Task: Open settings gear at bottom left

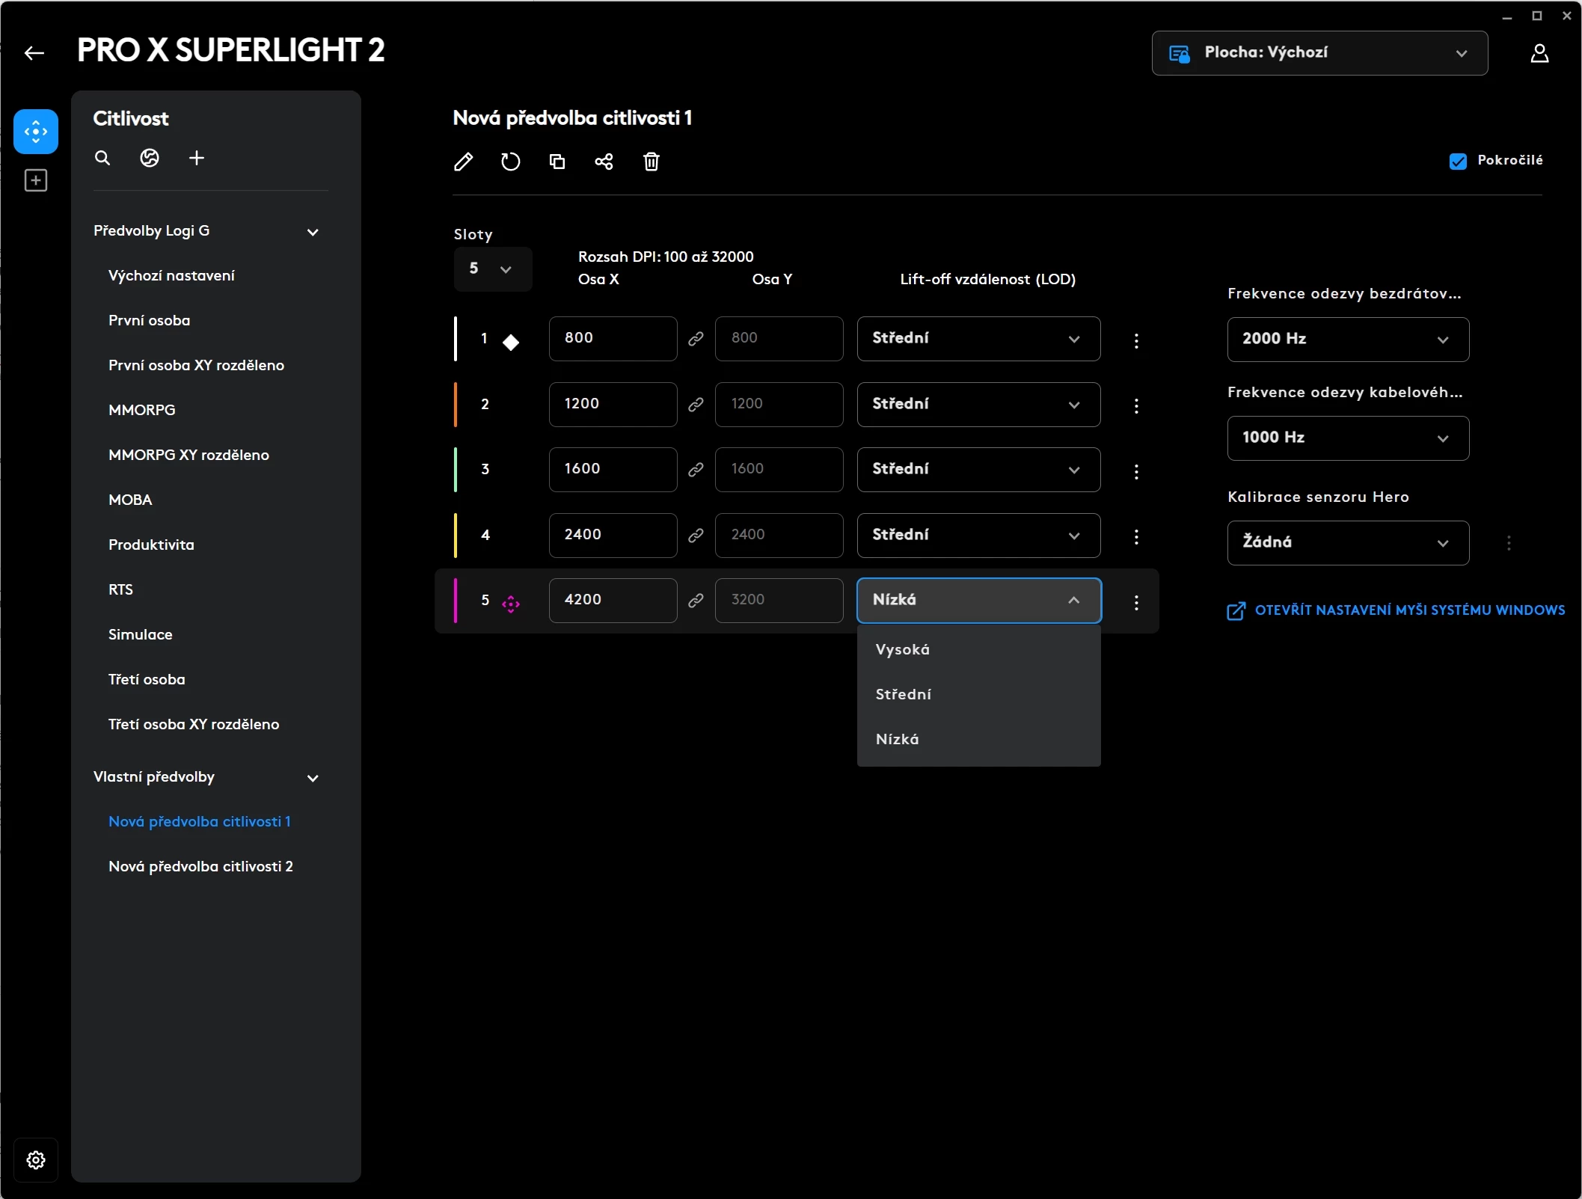Action: click(36, 1160)
